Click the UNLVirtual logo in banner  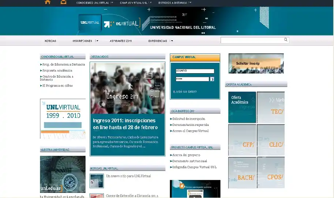coord(90,23)
